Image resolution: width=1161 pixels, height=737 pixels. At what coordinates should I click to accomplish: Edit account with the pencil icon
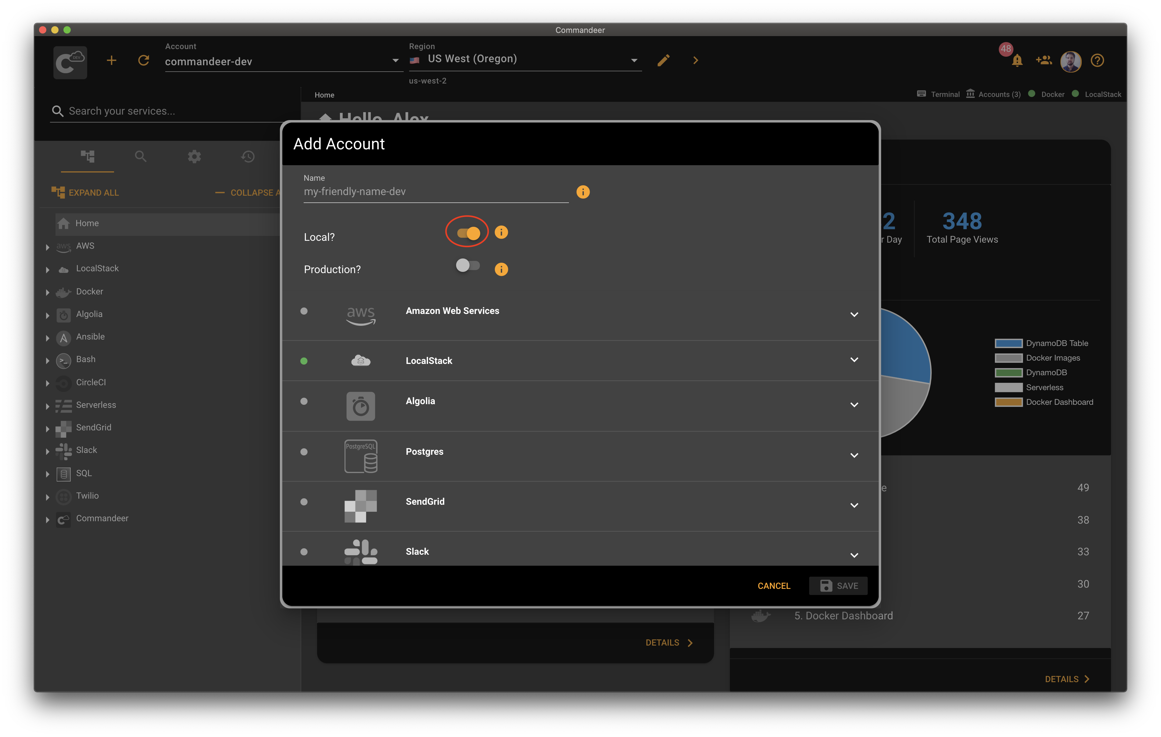(663, 60)
